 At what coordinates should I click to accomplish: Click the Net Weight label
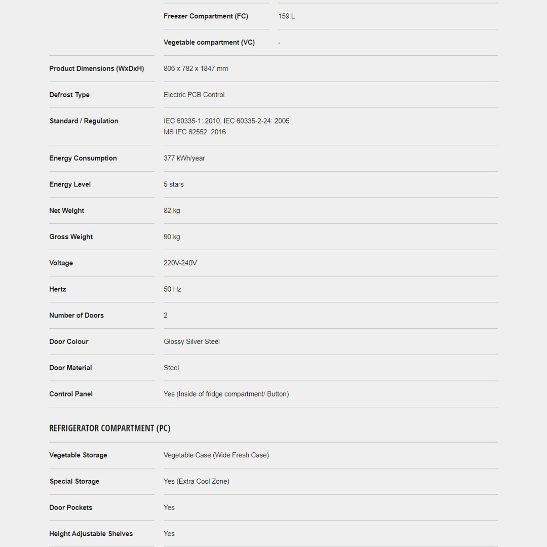[x=67, y=211]
